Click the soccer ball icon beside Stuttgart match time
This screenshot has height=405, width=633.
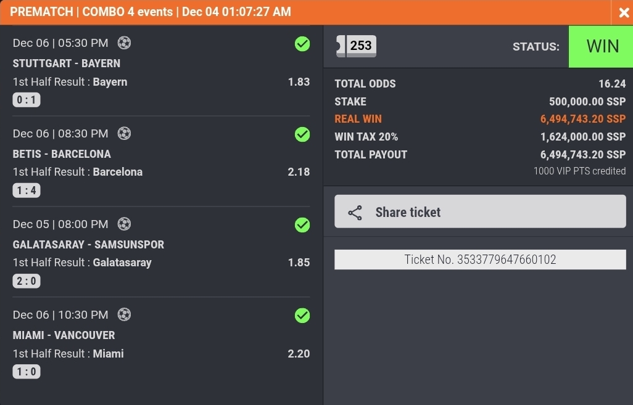tap(124, 43)
